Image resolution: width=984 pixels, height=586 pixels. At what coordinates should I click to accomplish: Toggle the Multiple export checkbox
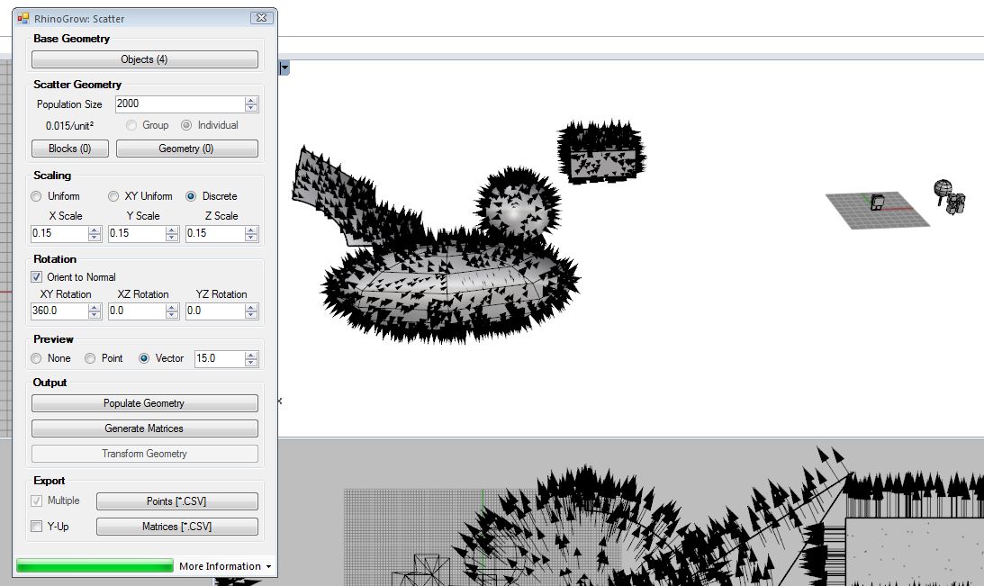click(x=36, y=500)
